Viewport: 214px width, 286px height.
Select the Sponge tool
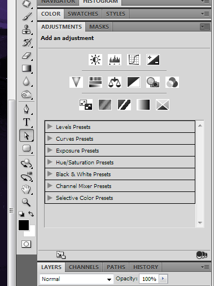point(27,95)
